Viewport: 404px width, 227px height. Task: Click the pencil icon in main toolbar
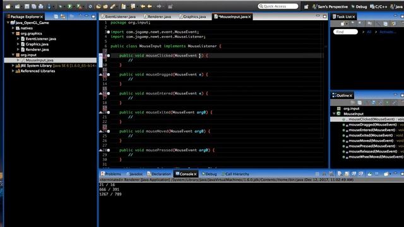point(112,6)
